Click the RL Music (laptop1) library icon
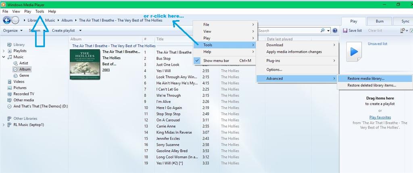The image size is (413, 173). (x=10, y=124)
